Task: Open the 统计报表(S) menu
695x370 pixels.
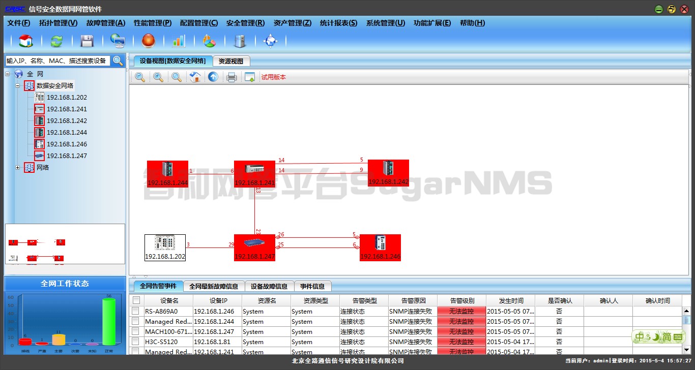Action: click(339, 23)
